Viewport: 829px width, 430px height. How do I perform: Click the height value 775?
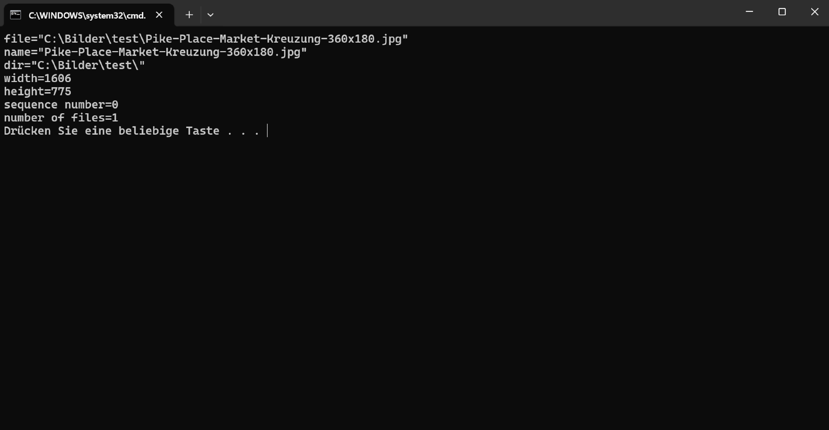61,92
